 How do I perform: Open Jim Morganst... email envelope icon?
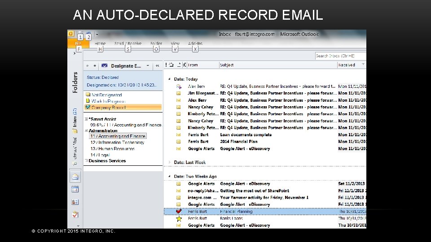[x=179, y=93]
